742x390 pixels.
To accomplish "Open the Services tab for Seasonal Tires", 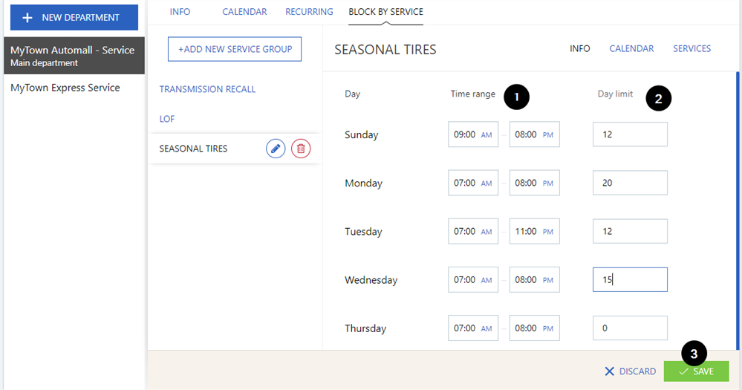I will 691,49.
